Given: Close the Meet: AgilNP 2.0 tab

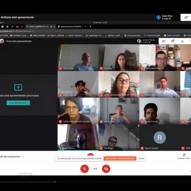Looking at the screenshot, I should click(x=54, y=27).
